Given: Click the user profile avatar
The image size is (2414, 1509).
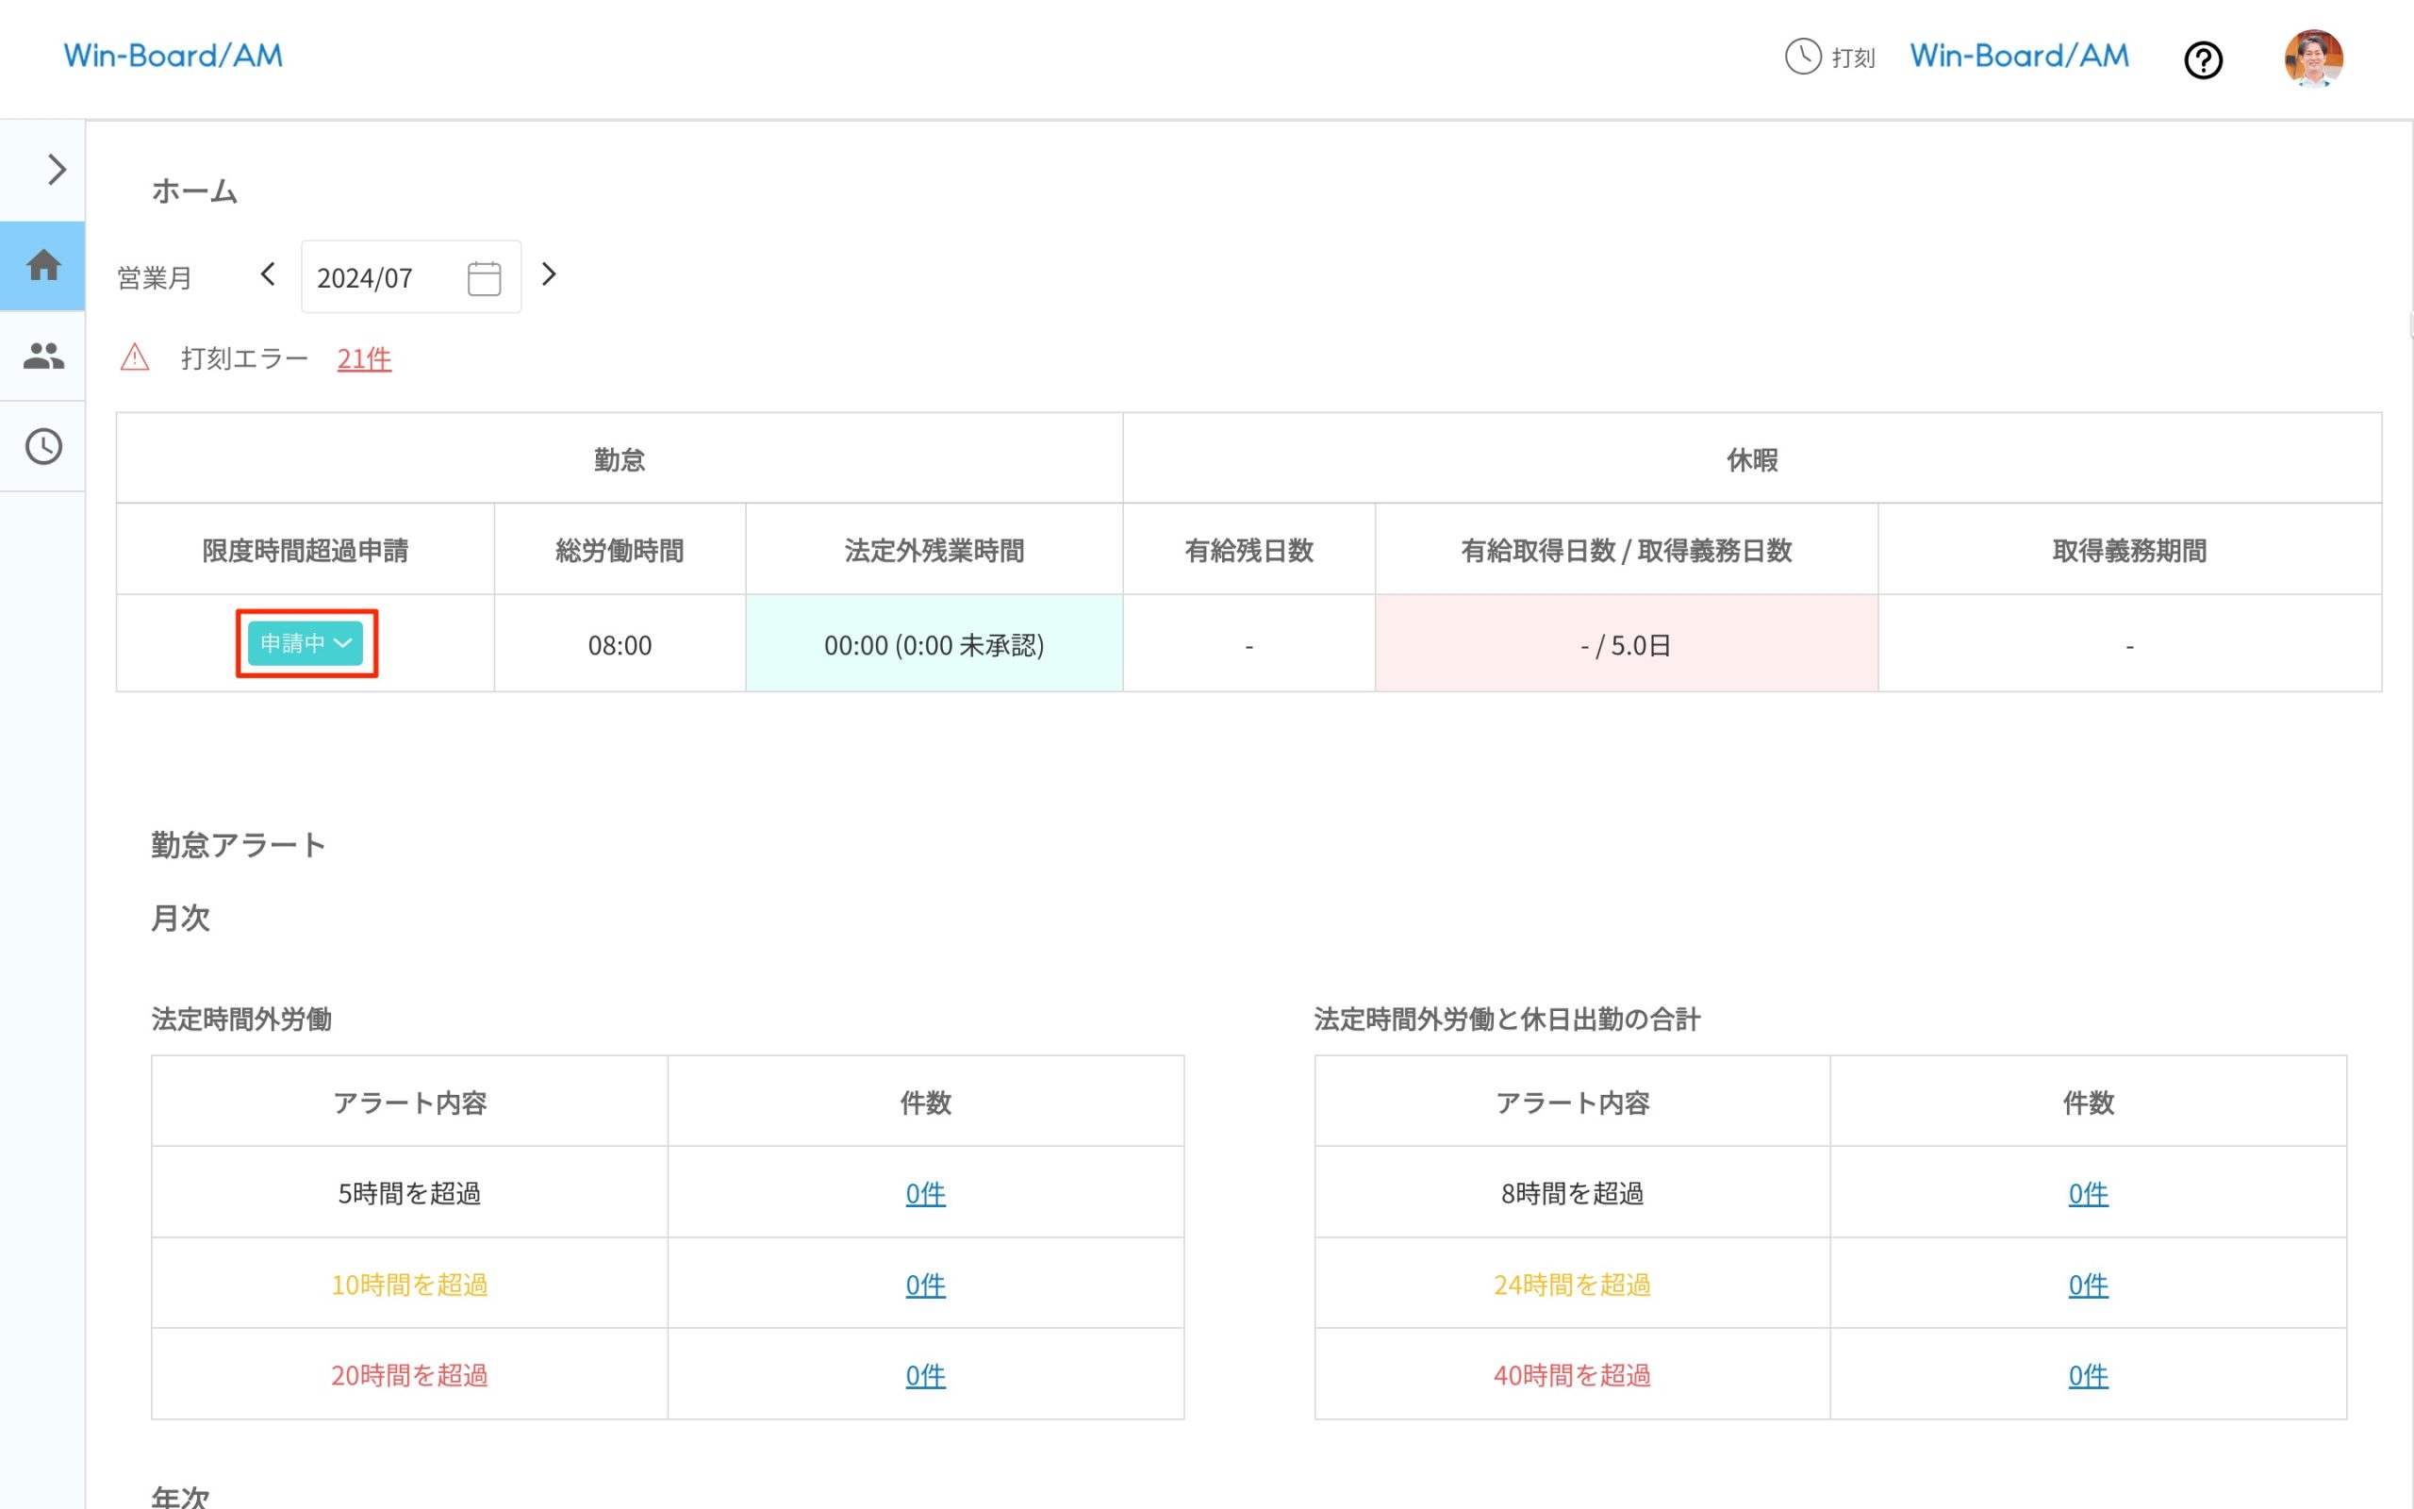Looking at the screenshot, I should click(x=2312, y=58).
